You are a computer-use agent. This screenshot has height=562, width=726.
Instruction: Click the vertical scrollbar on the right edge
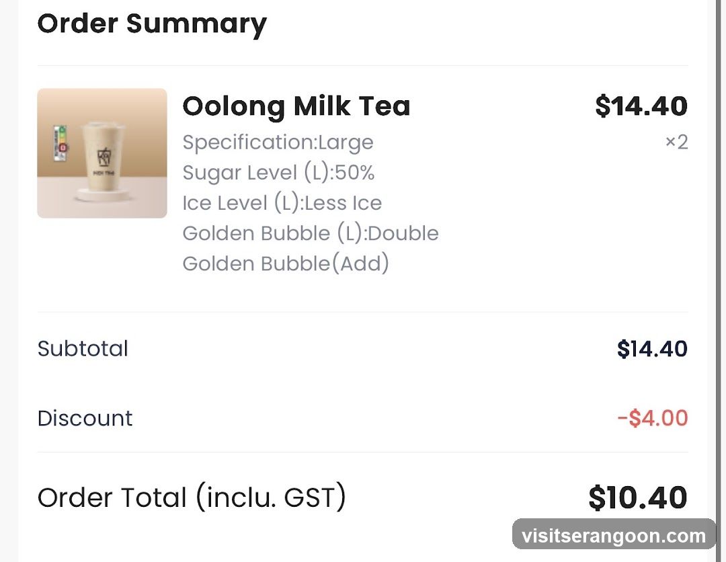(x=719, y=281)
